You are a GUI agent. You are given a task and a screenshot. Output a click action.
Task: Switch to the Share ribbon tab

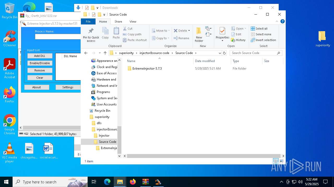118,22
